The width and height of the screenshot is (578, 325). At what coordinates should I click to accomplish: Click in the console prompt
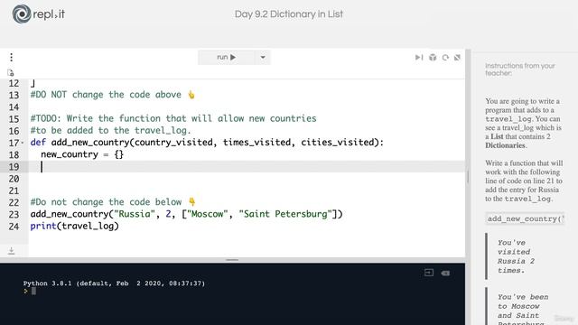pyautogui.click(x=34, y=291)
